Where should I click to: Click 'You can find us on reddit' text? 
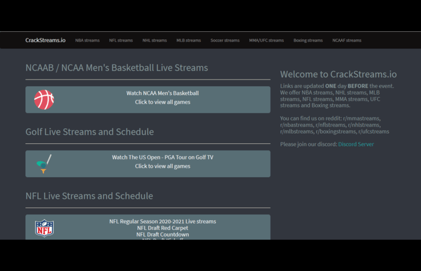[311, 119]
